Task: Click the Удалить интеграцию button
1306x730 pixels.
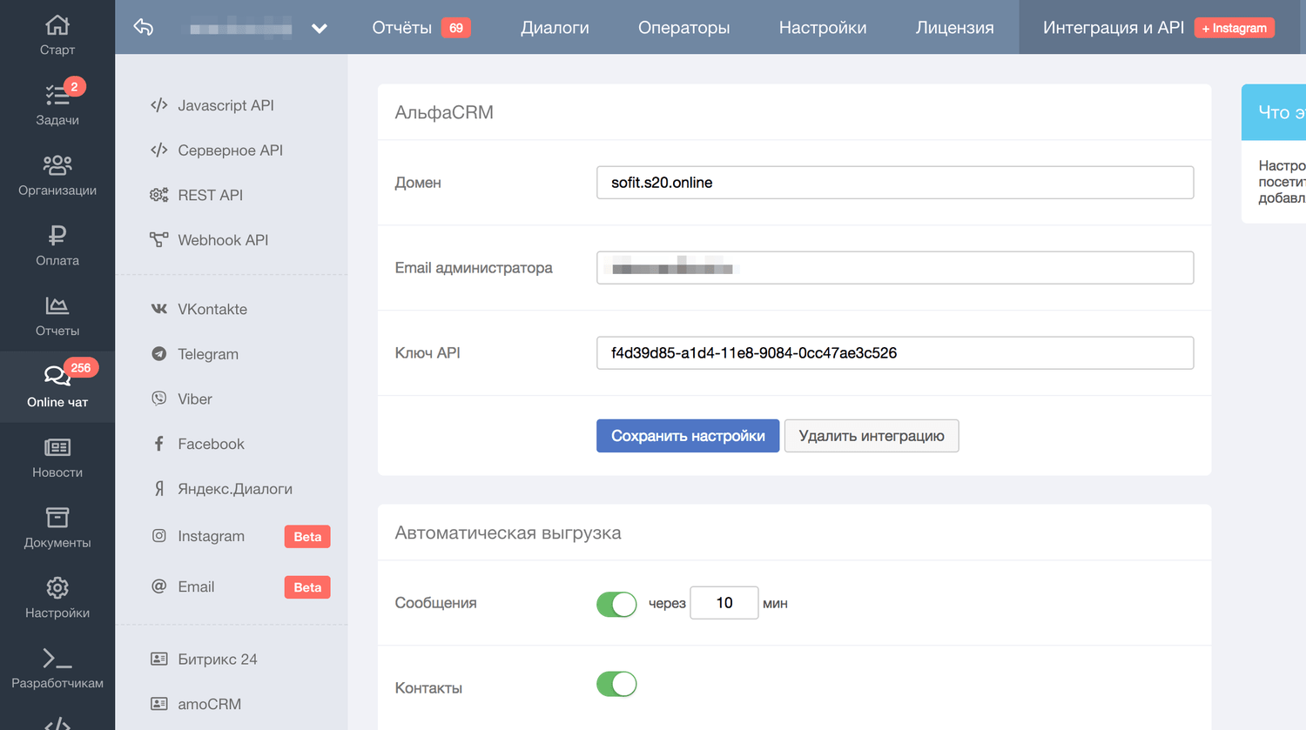Action: click(872, 436)
